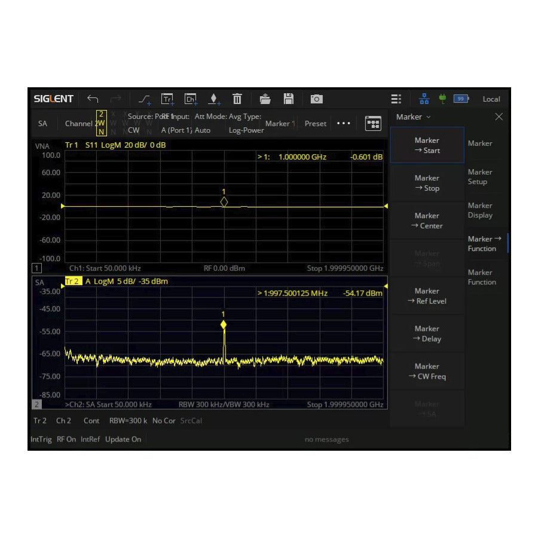Save the current state with the disk icon

(x=289, y=99)
